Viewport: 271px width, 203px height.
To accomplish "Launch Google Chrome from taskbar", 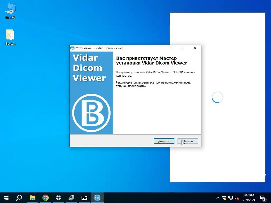I will pos(46,198).
